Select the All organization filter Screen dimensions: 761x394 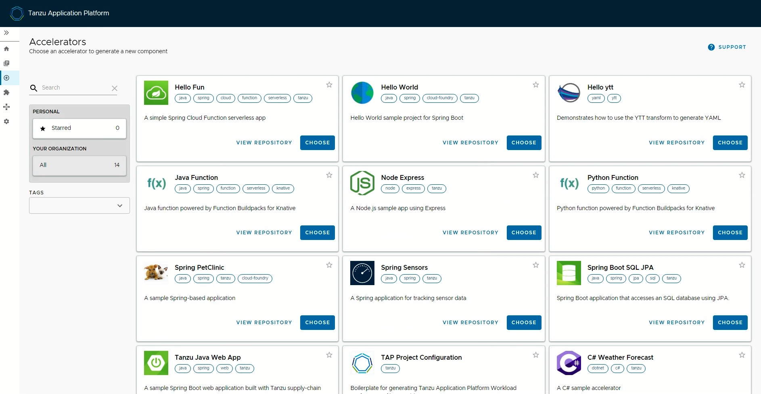tap(79, 165)
